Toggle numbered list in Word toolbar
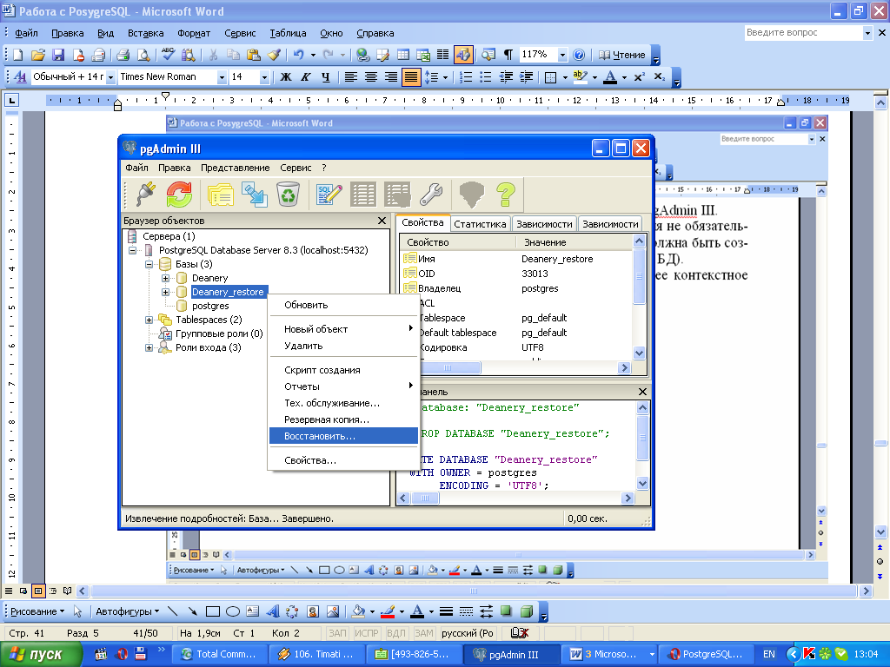This screenshot has width=890, height=667. 466,76
